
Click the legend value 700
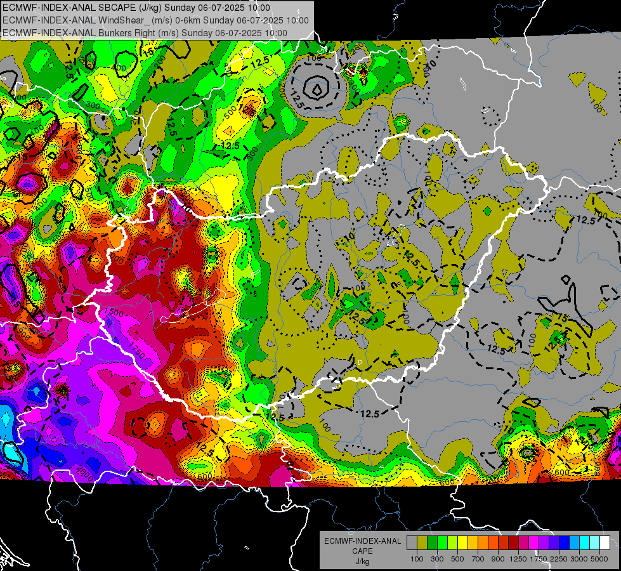[478, 559]
